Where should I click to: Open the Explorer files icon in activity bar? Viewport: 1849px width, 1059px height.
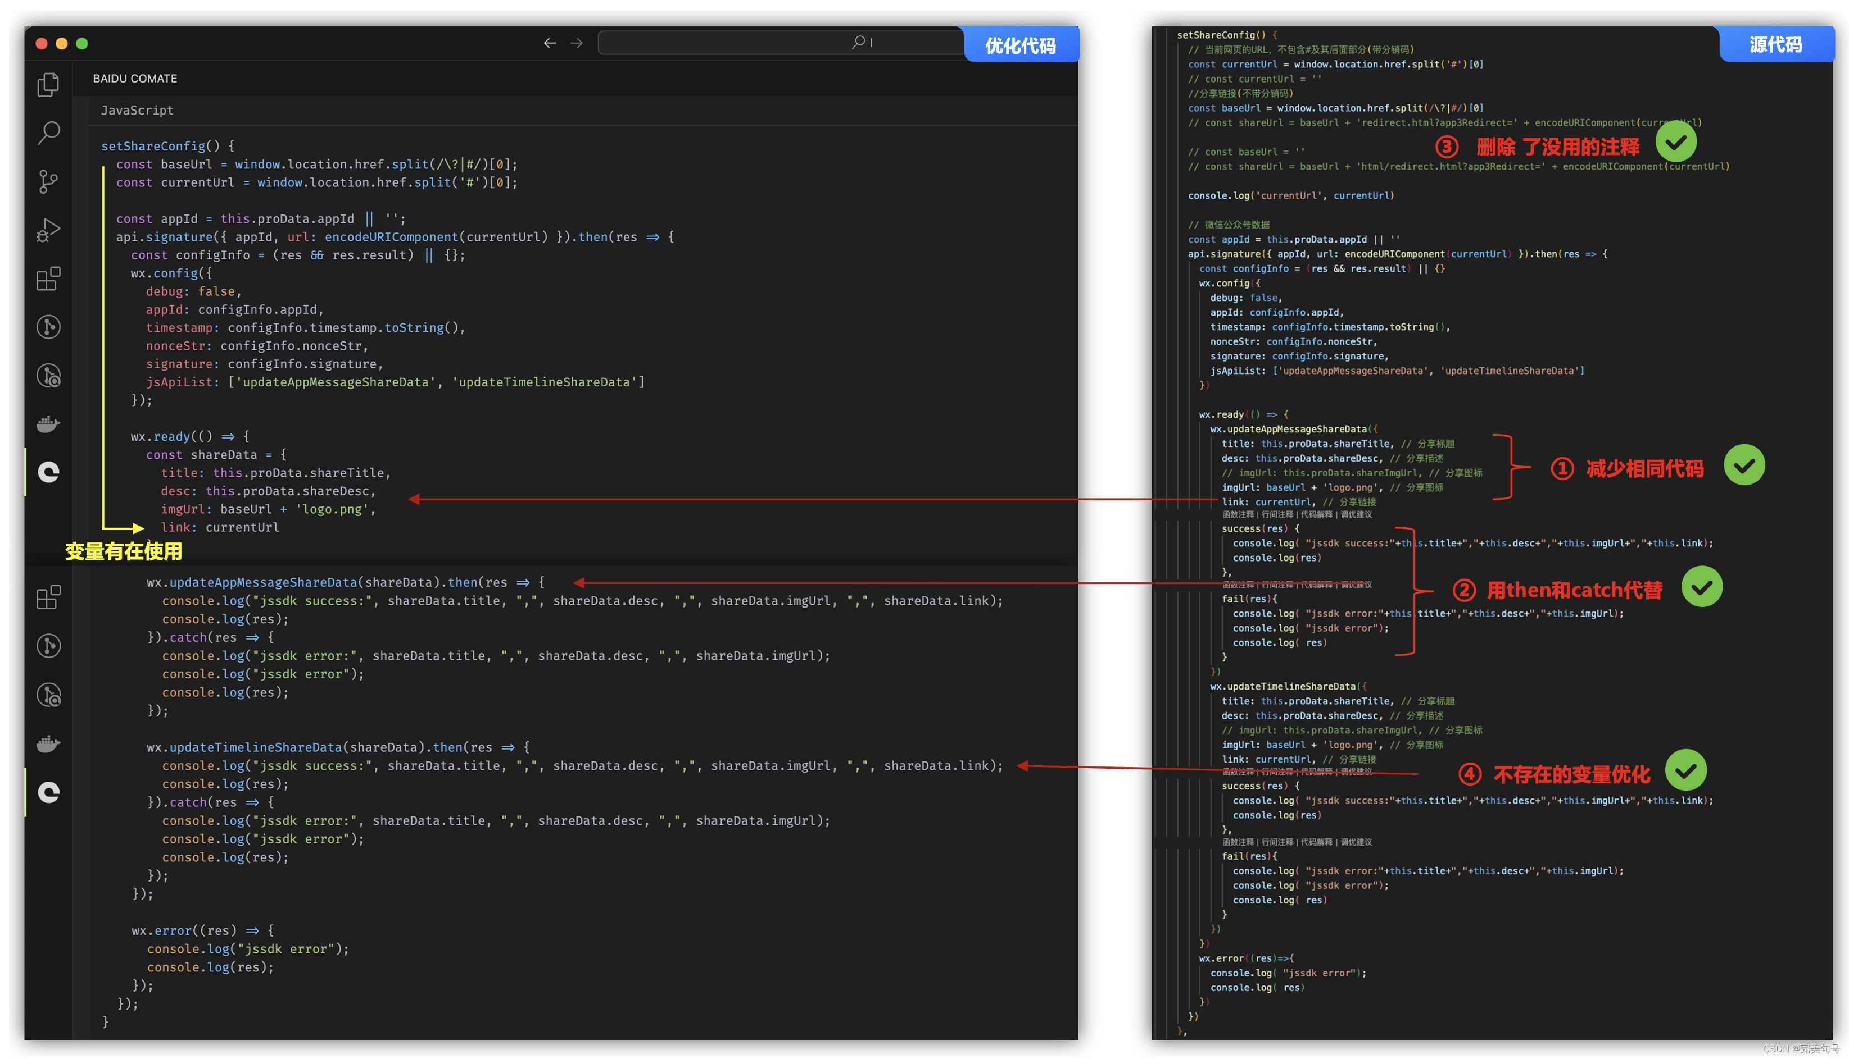(x=48, y=84)
